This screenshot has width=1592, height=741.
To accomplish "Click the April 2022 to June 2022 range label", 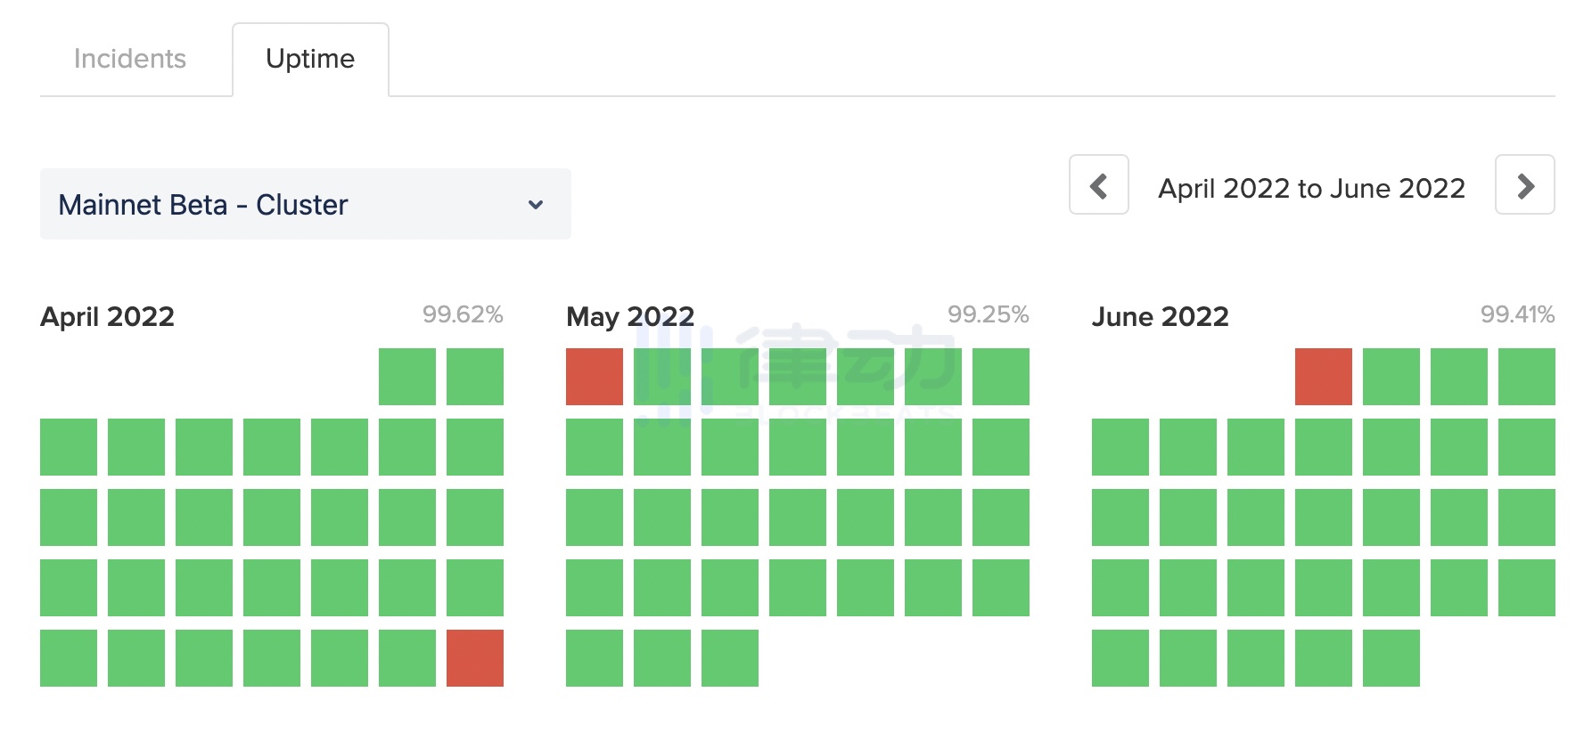I will (x=1311, y=189).
